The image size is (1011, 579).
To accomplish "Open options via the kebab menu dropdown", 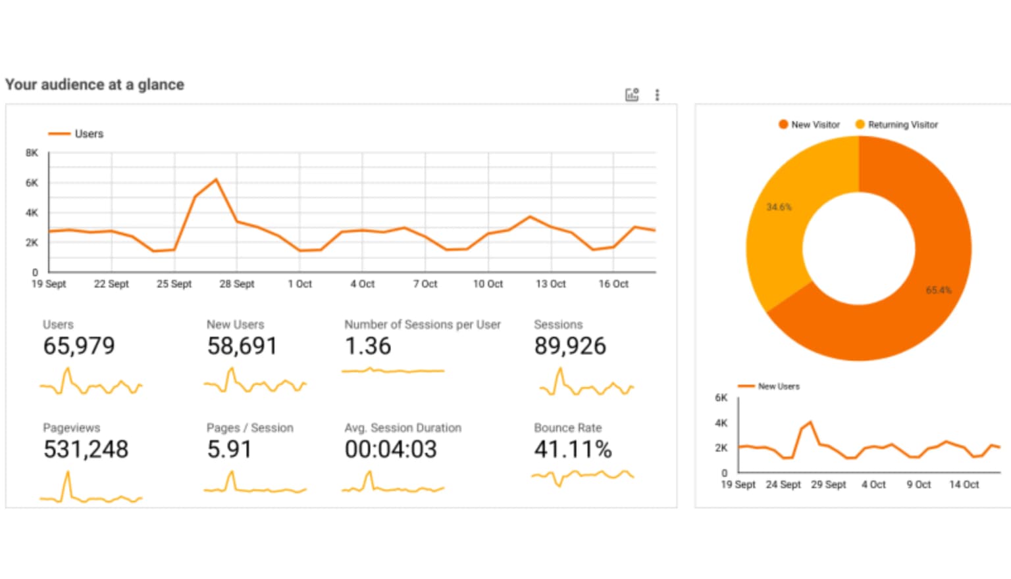I will (657, 94).
